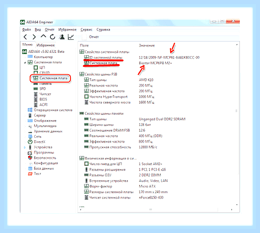Open the Справка menu
260x233 pixels.
[x=103, y=29]
